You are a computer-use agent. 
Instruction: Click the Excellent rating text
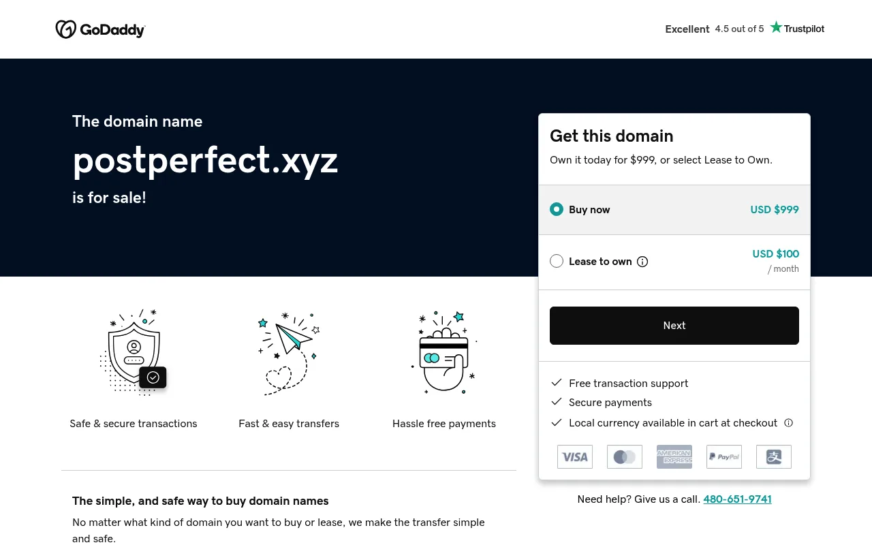point(687,29)
